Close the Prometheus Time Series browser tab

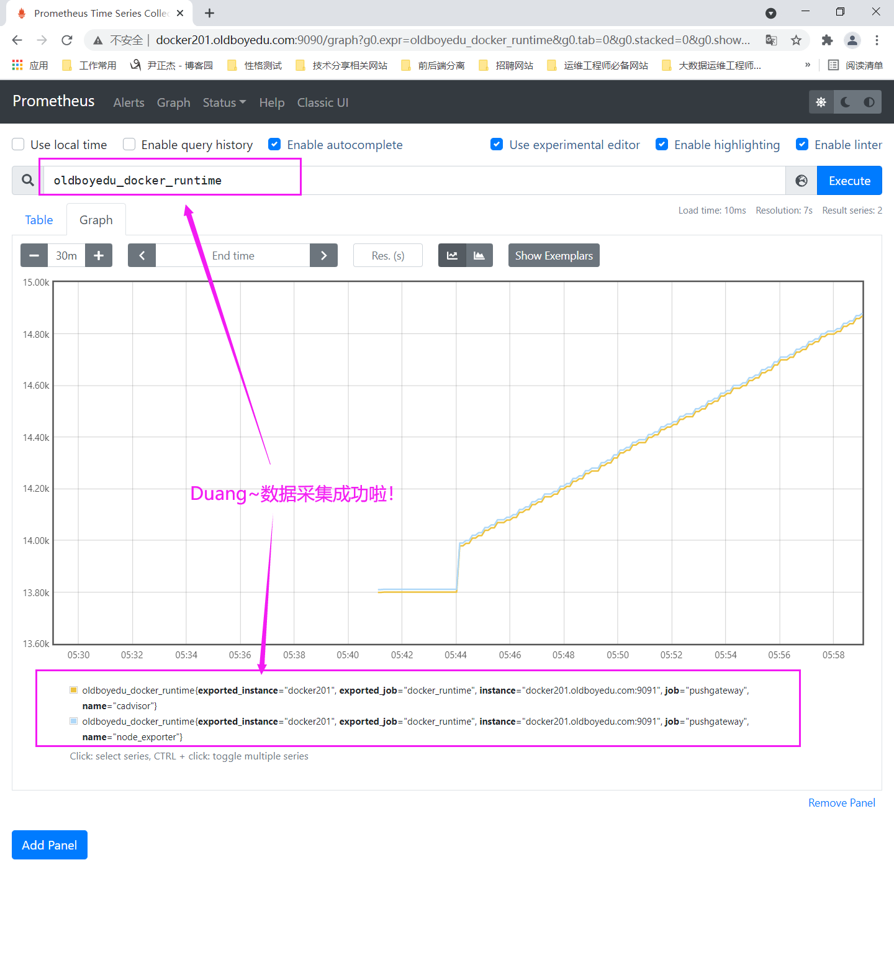(180, 13)
